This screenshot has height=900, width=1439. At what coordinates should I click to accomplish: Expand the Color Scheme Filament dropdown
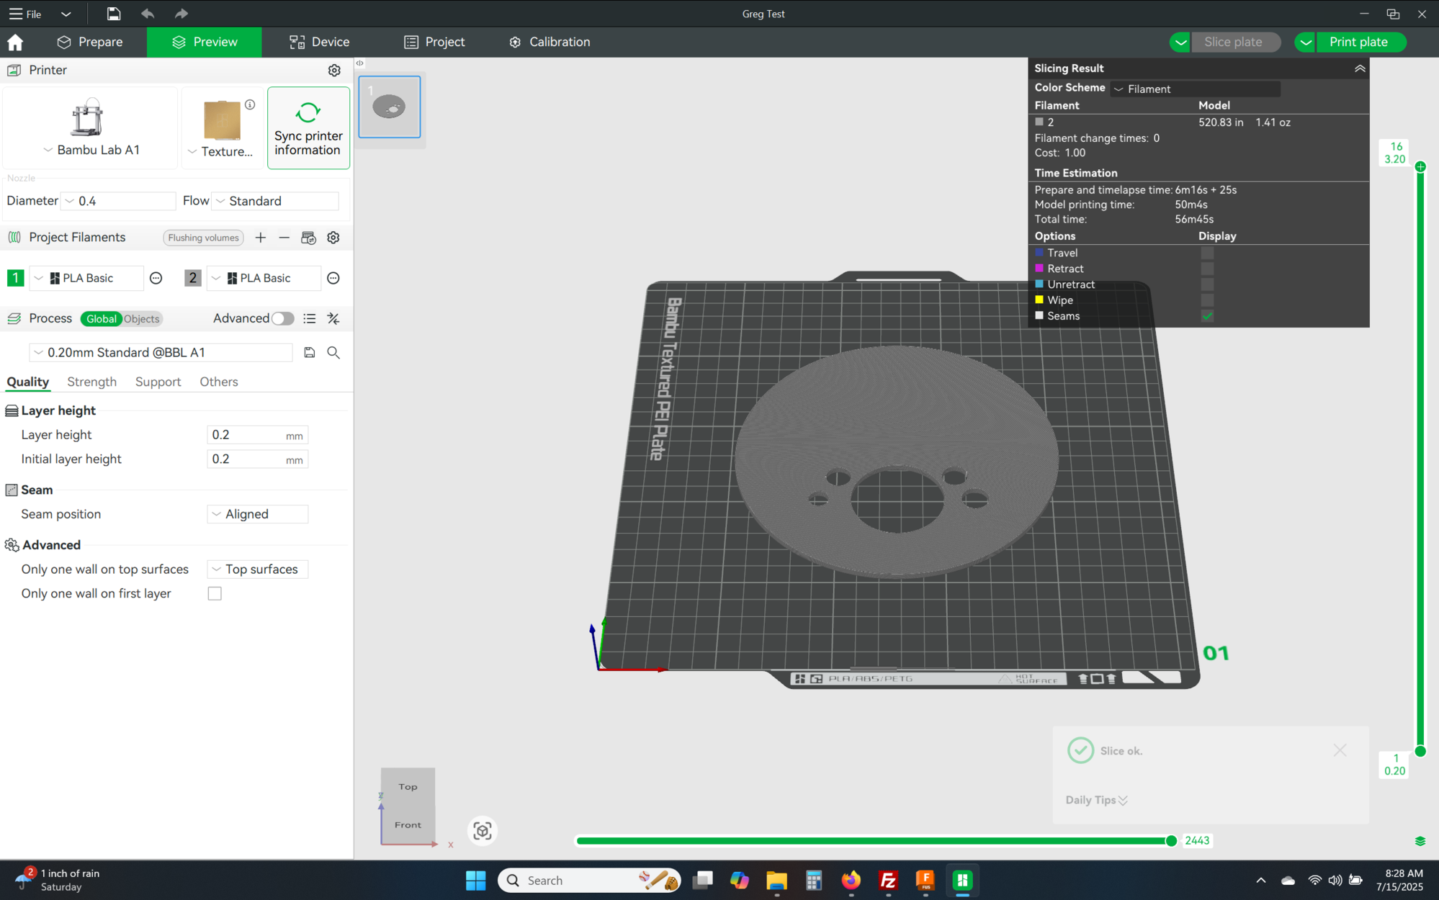click(1196, 89)
